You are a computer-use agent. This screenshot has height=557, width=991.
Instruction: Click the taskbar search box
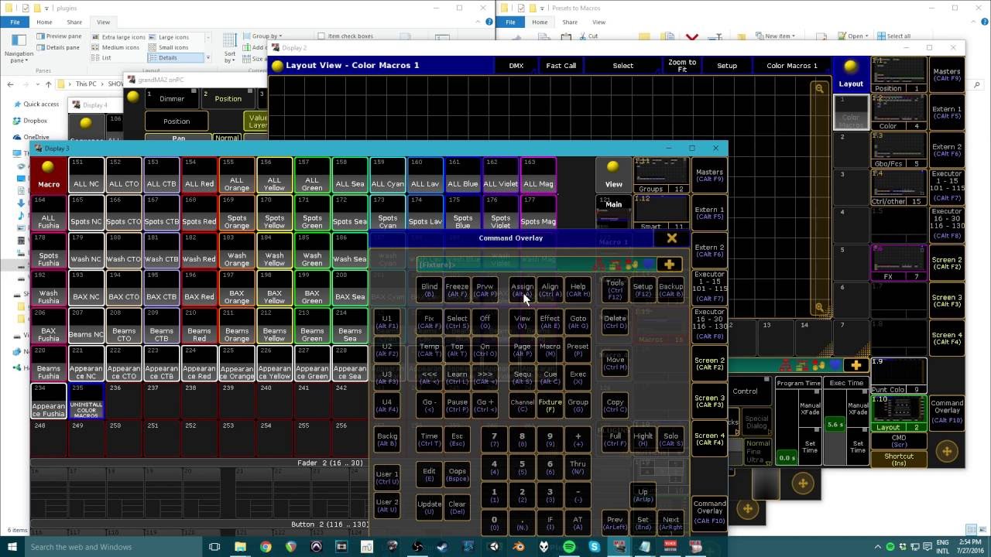(x=113, y=546)
